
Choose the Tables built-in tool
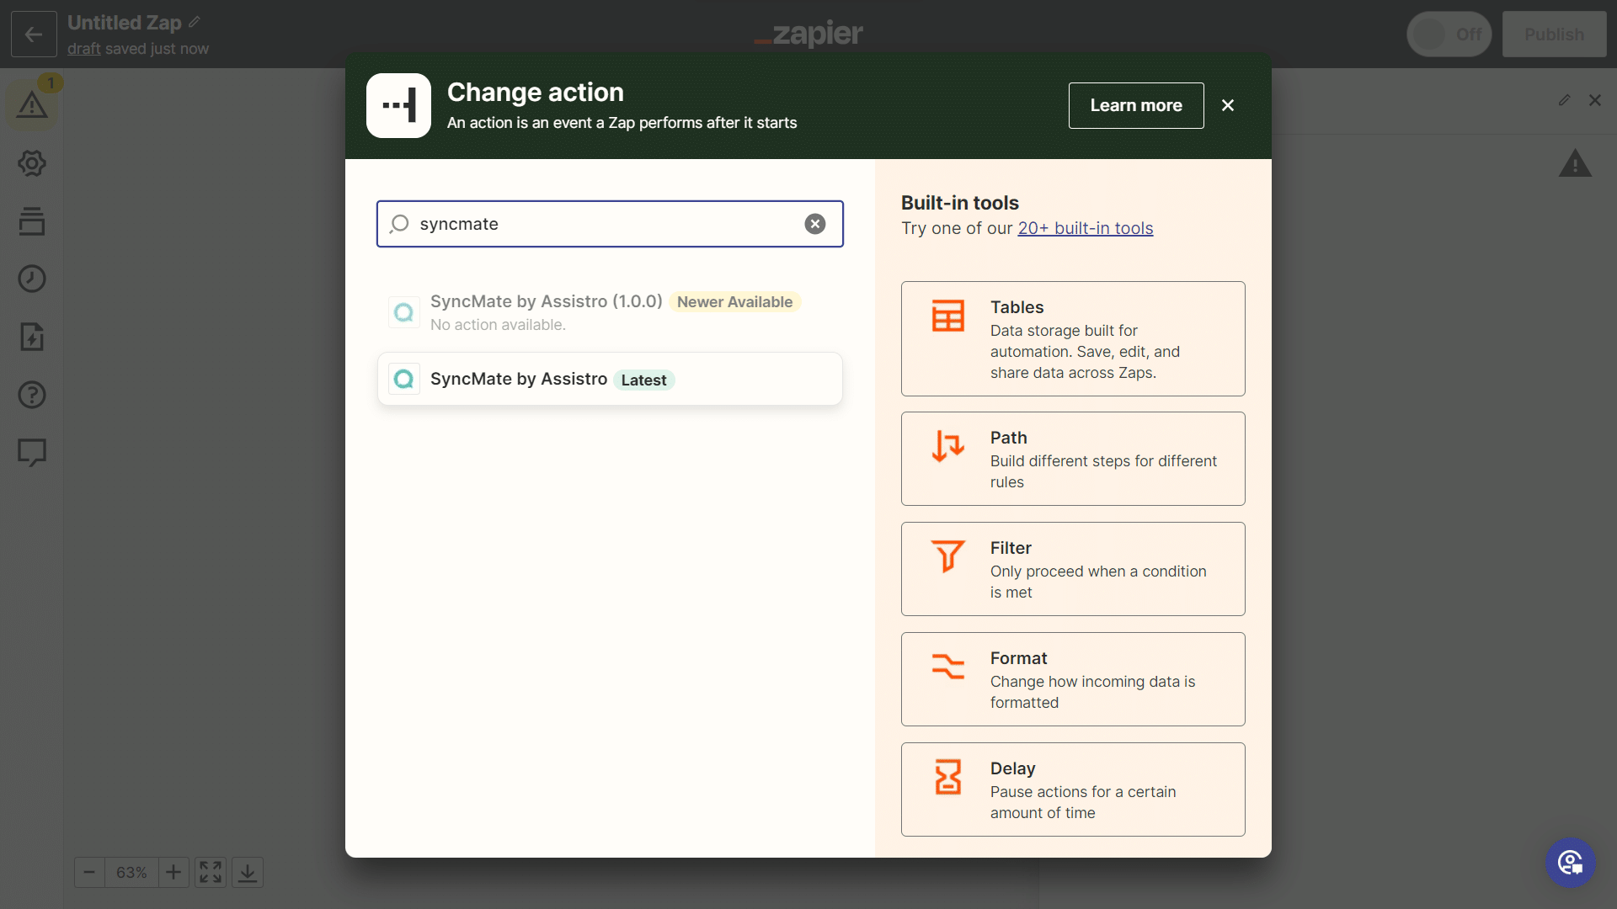point(1072,338)
